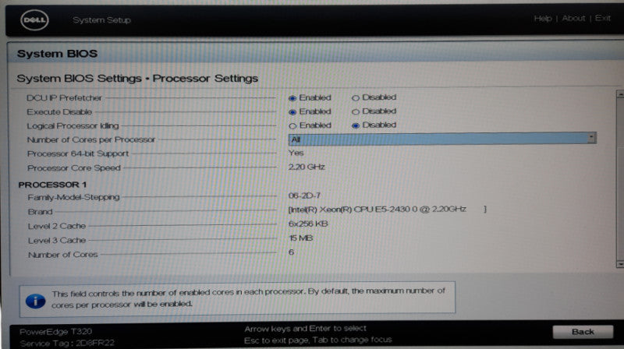Open the About link
Viewport: 624px width, 349px height.
(x=573, y=18)
